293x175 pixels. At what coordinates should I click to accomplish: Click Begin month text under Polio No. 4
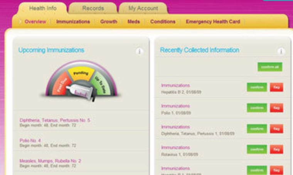48,145
